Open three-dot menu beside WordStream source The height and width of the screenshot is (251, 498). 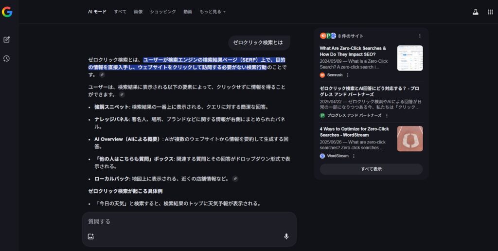pos(354,156)
